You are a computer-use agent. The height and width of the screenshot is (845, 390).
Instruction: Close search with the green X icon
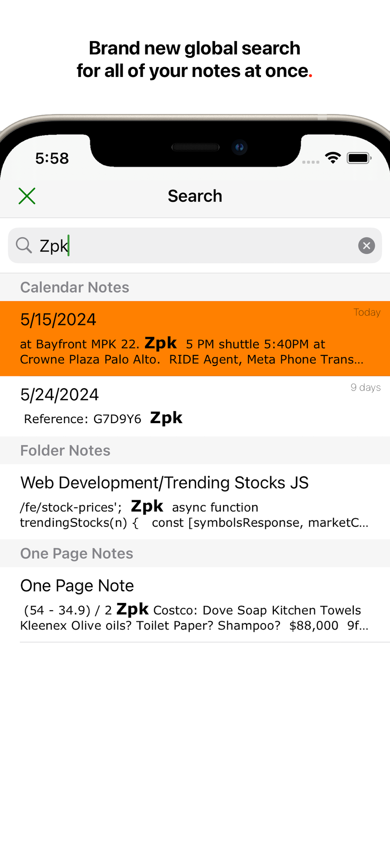coord(27,196)
